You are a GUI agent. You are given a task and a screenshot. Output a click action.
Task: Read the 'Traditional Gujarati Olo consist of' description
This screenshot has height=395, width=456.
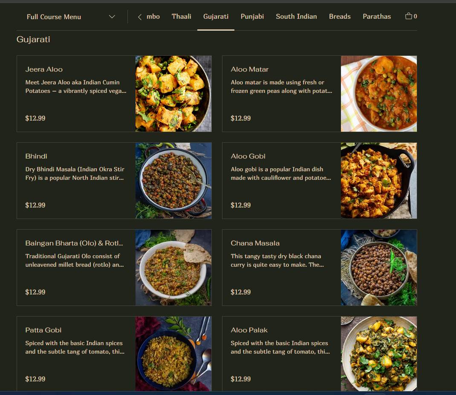click(75, 260)
